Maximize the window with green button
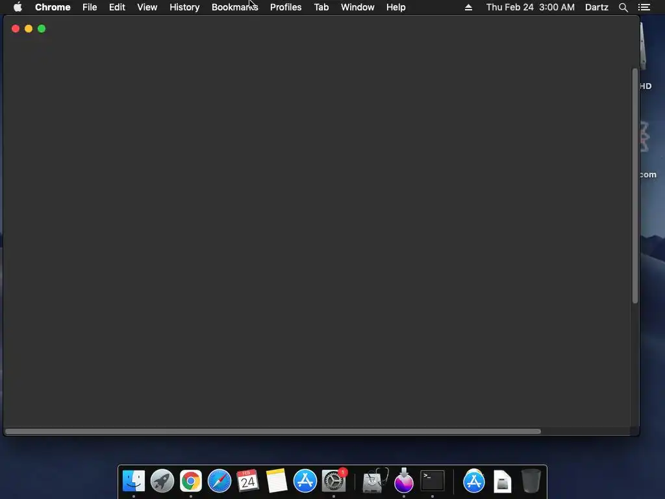 [x=42, y=29]
